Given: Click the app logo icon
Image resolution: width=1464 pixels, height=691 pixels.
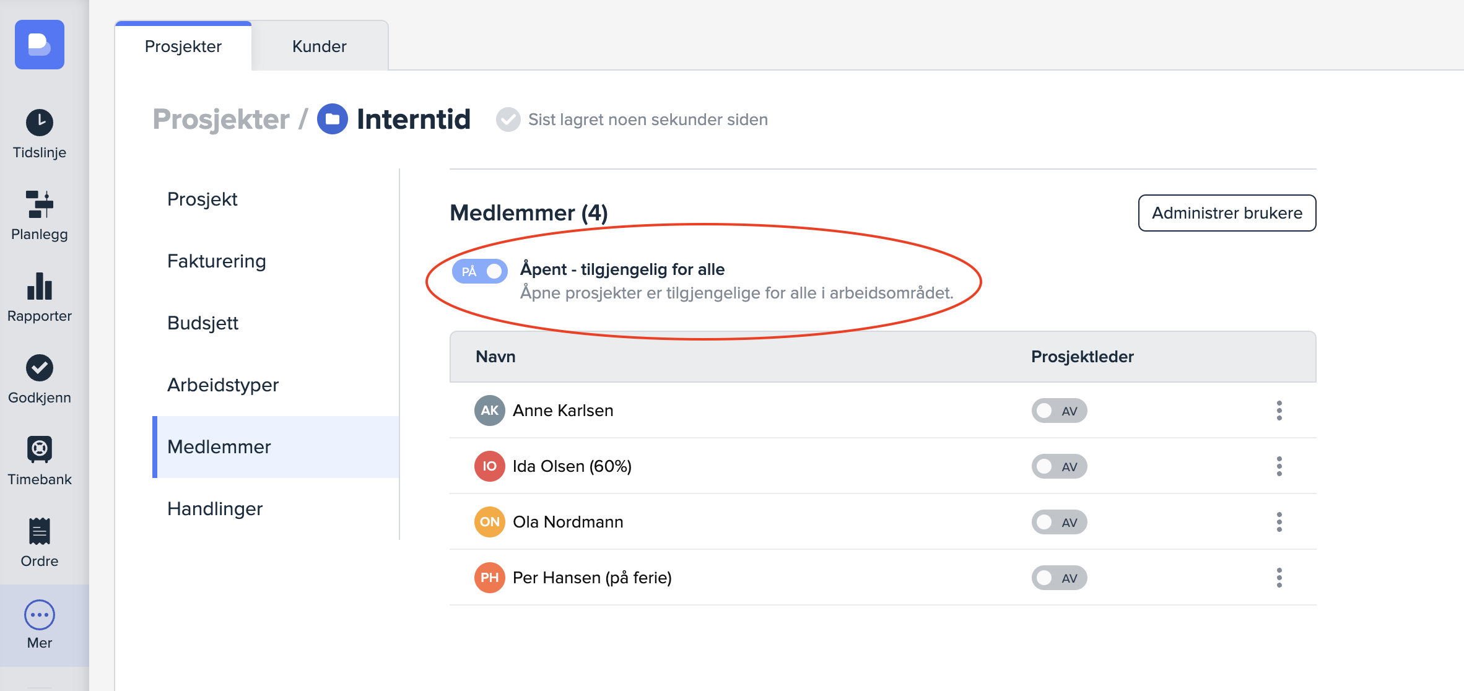Looking at the screenshot, I should pyautogui.click(x=40, y=45).
